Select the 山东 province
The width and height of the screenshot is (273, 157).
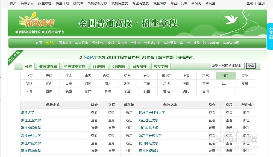click(x=69, y=84)
